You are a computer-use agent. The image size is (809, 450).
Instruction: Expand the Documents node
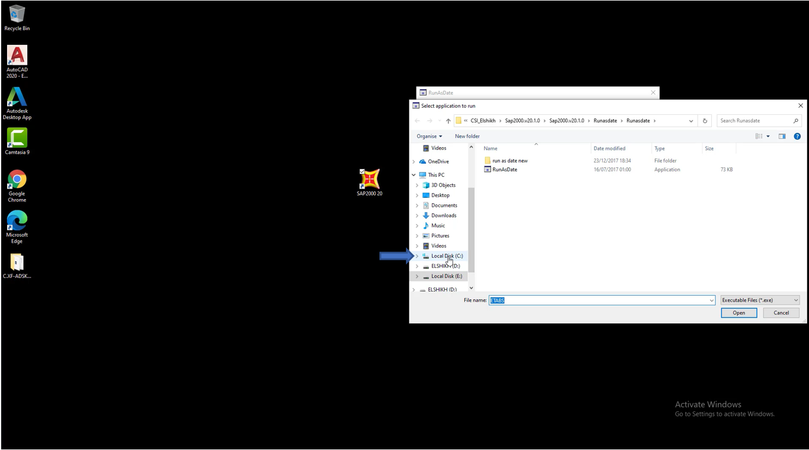click(x=417, y=206)
